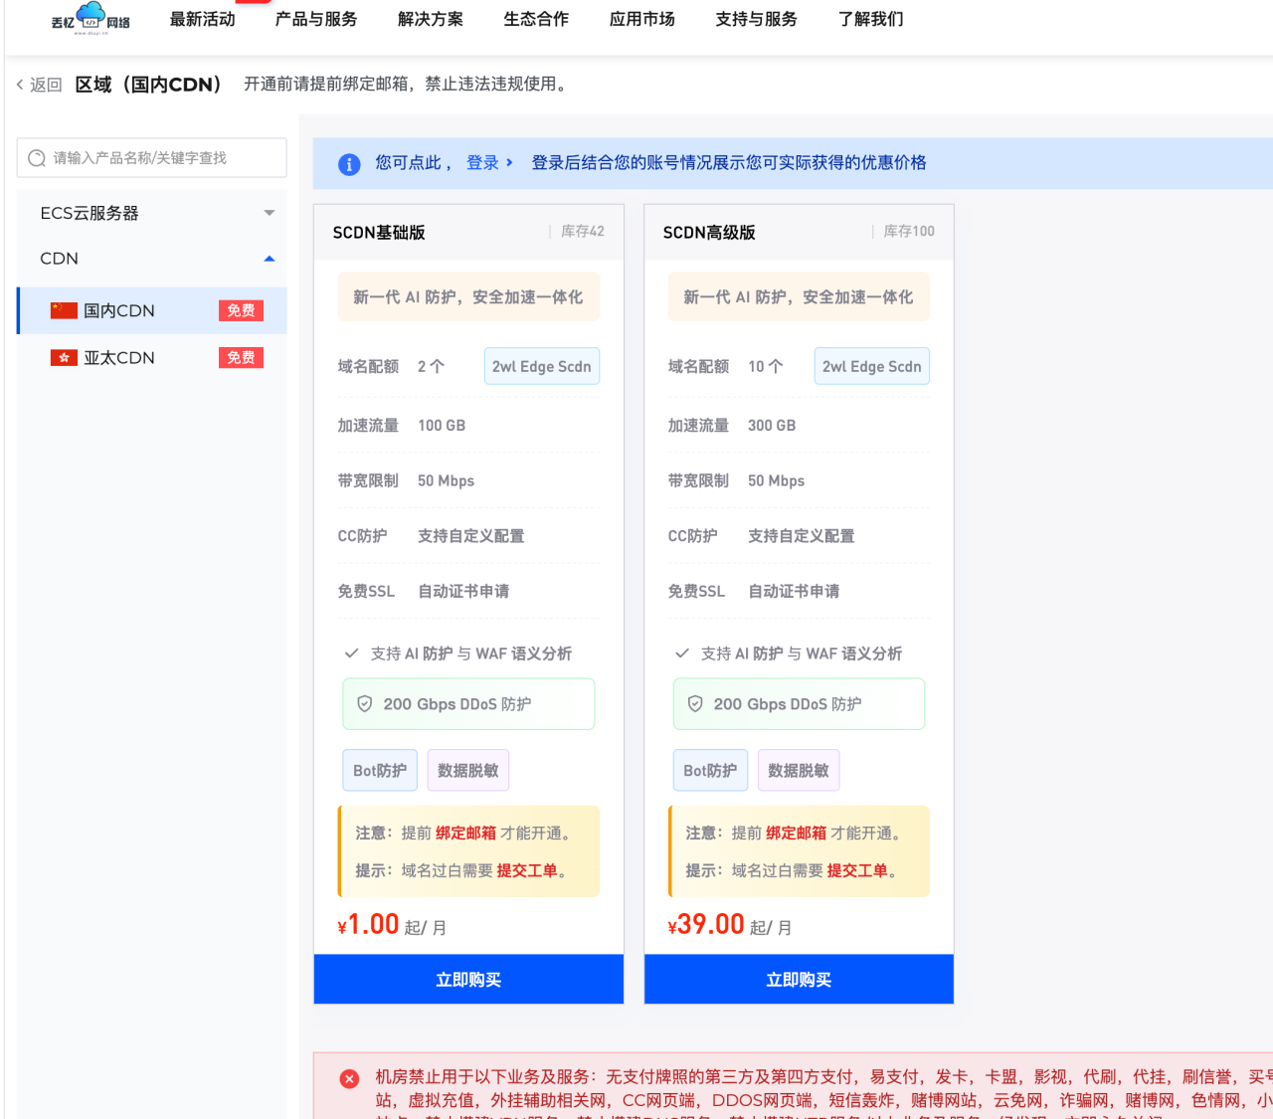Open the 产品与服务 navigation menu

coord(316,19)
